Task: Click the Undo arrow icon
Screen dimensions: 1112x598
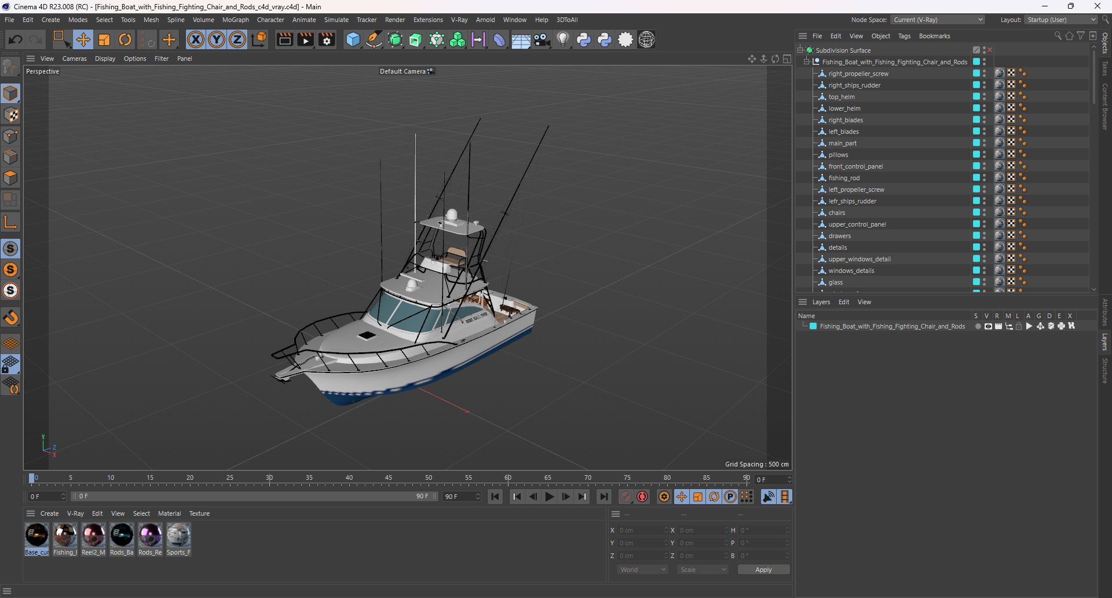Action: [16, 40]
